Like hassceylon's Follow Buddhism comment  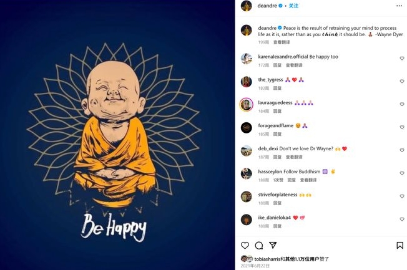coord(402,173)
